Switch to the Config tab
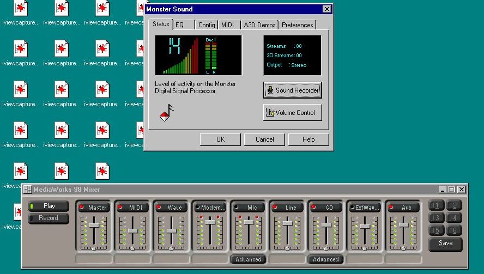 [x=207, y=25]
